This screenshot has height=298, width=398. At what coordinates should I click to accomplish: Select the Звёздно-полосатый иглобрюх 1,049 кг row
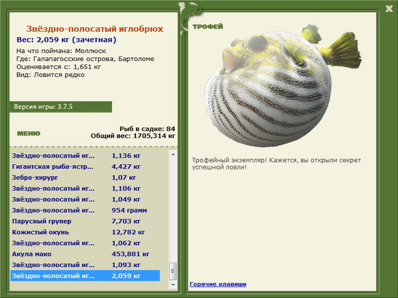point(85,199)
